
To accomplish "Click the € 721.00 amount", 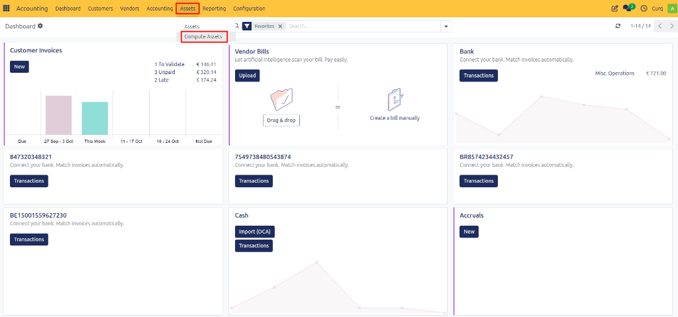I will click(x=656, y=73).
